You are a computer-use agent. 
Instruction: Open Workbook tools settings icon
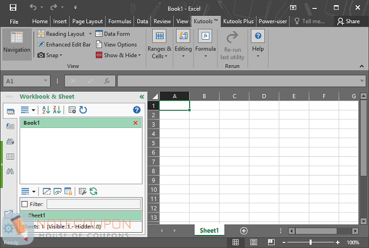pos(72,110)
